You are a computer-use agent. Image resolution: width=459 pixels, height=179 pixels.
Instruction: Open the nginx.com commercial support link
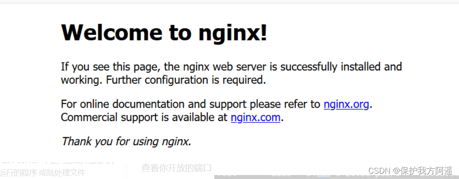coord(256,117)
